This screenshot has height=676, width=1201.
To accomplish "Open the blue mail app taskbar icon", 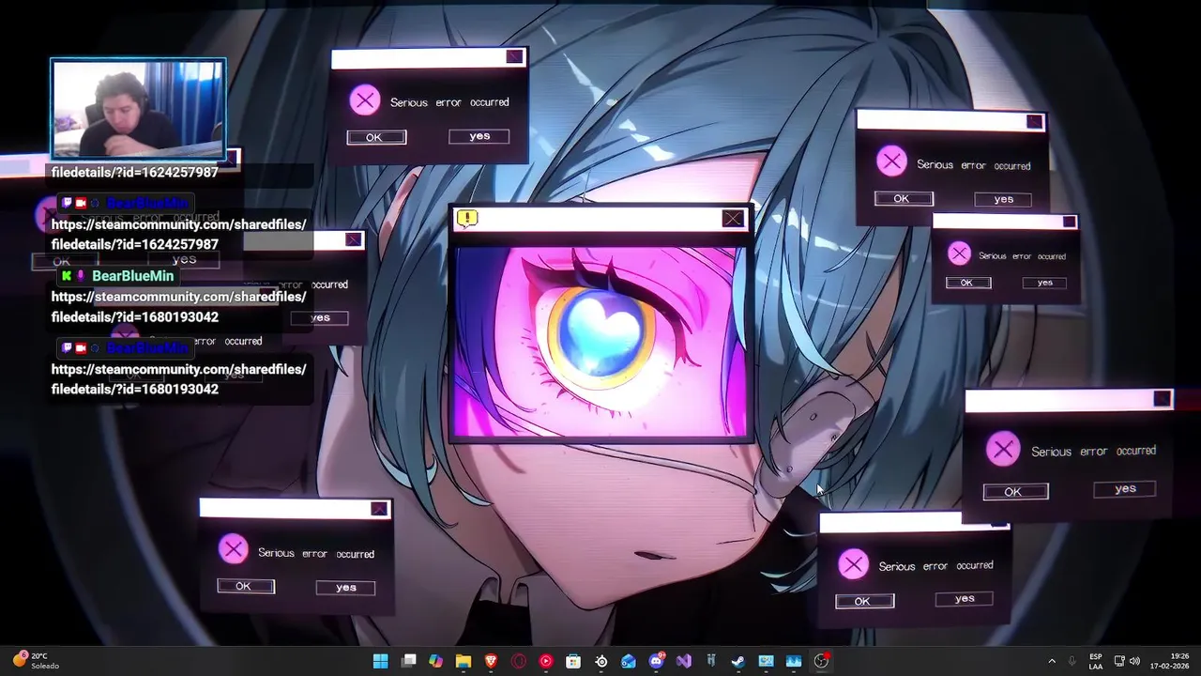I will click(629, 661).
